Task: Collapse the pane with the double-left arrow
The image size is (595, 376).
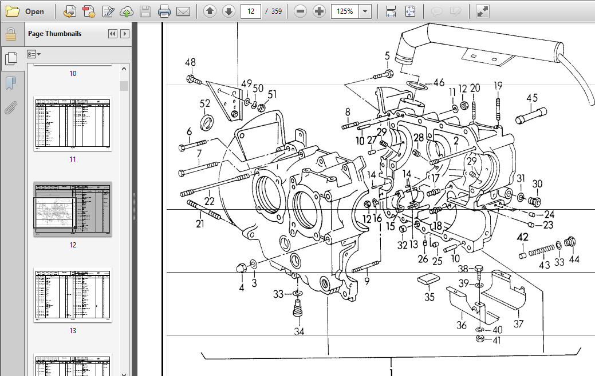Action: [113, 34]
